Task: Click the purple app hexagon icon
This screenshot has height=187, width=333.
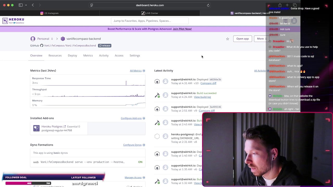Action: (63, 39)
